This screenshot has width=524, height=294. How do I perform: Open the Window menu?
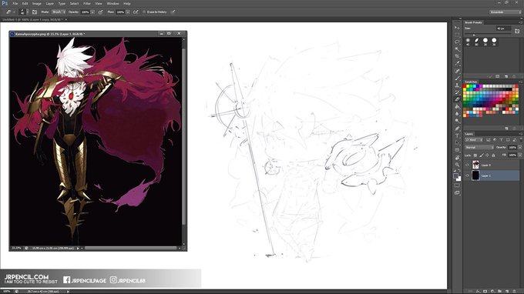coord(113,3)
